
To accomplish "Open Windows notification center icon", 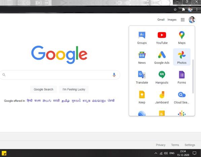I will tap(194, 153).
